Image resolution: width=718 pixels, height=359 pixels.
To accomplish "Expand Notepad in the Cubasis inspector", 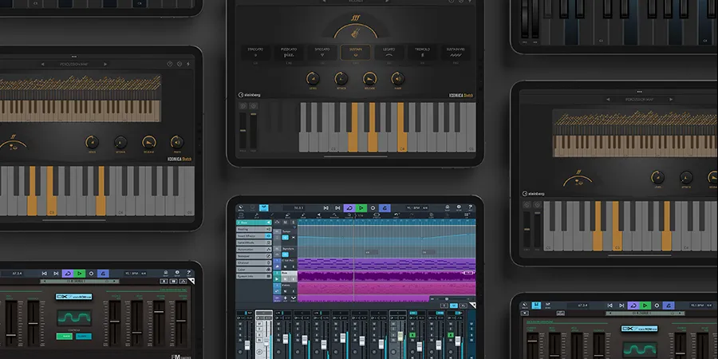I will point(254,256).
